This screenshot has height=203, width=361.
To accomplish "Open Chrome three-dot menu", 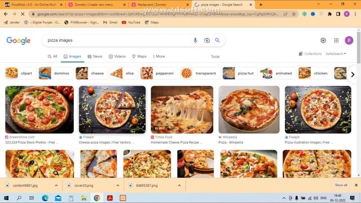I will (355, 14).
